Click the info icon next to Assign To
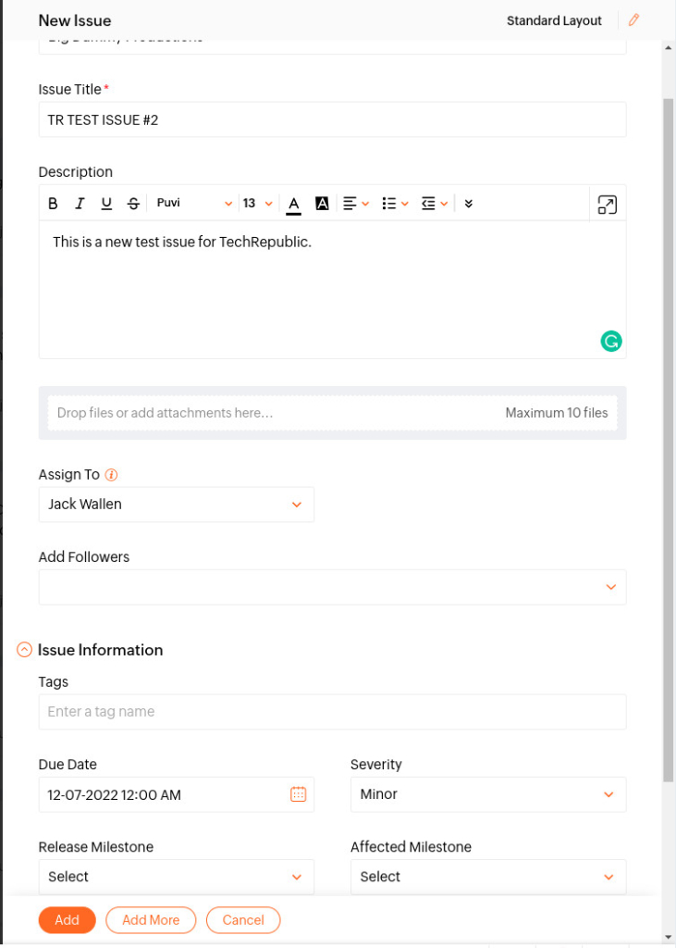The image size is (676, 948). (x=109, y=474)
